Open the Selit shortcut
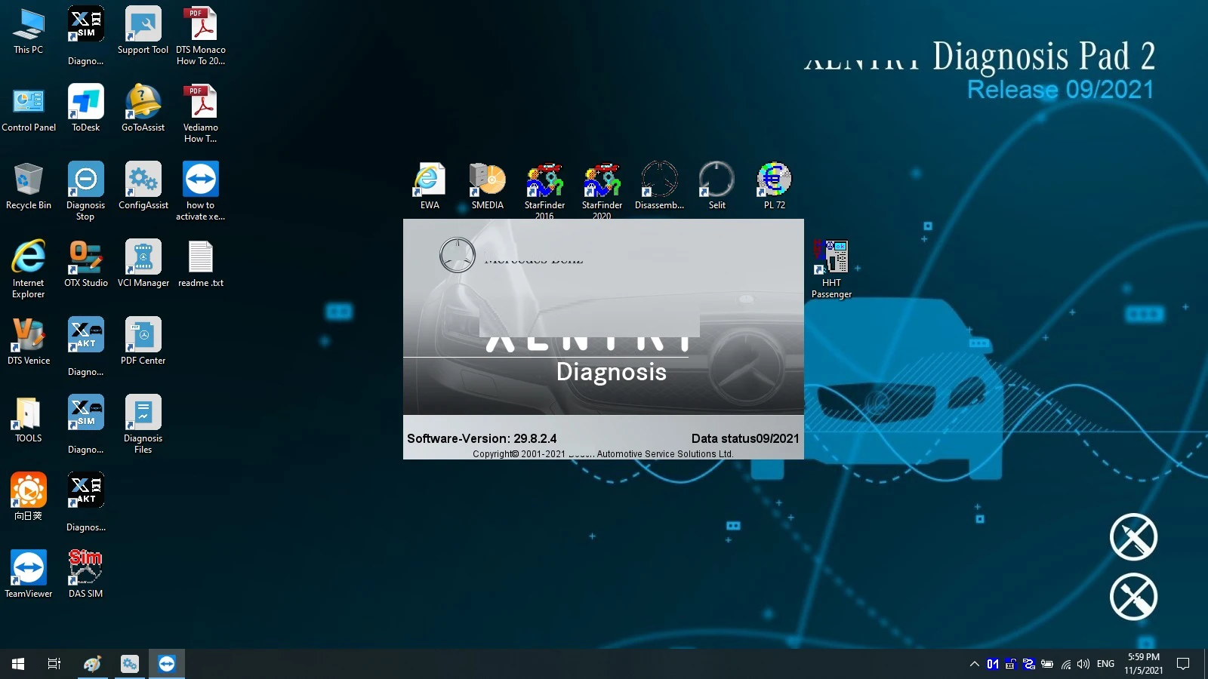 coord(717,186)
